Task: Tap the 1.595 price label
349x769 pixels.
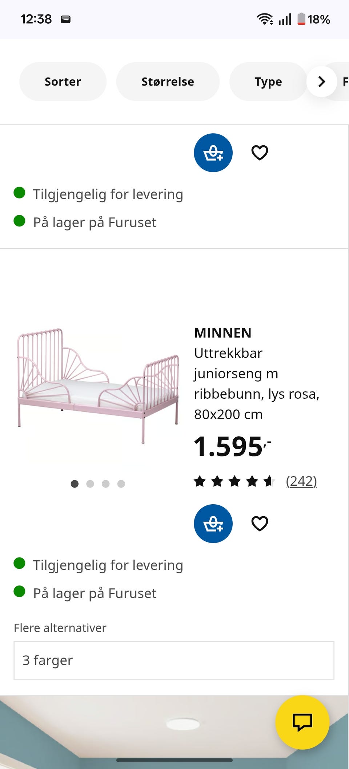Action: pos(233,446)
